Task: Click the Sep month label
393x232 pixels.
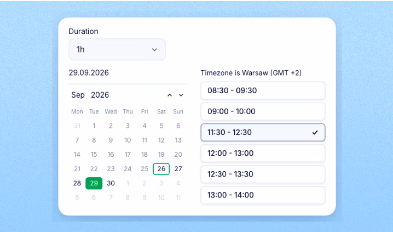Action: [x=78, y=95]
